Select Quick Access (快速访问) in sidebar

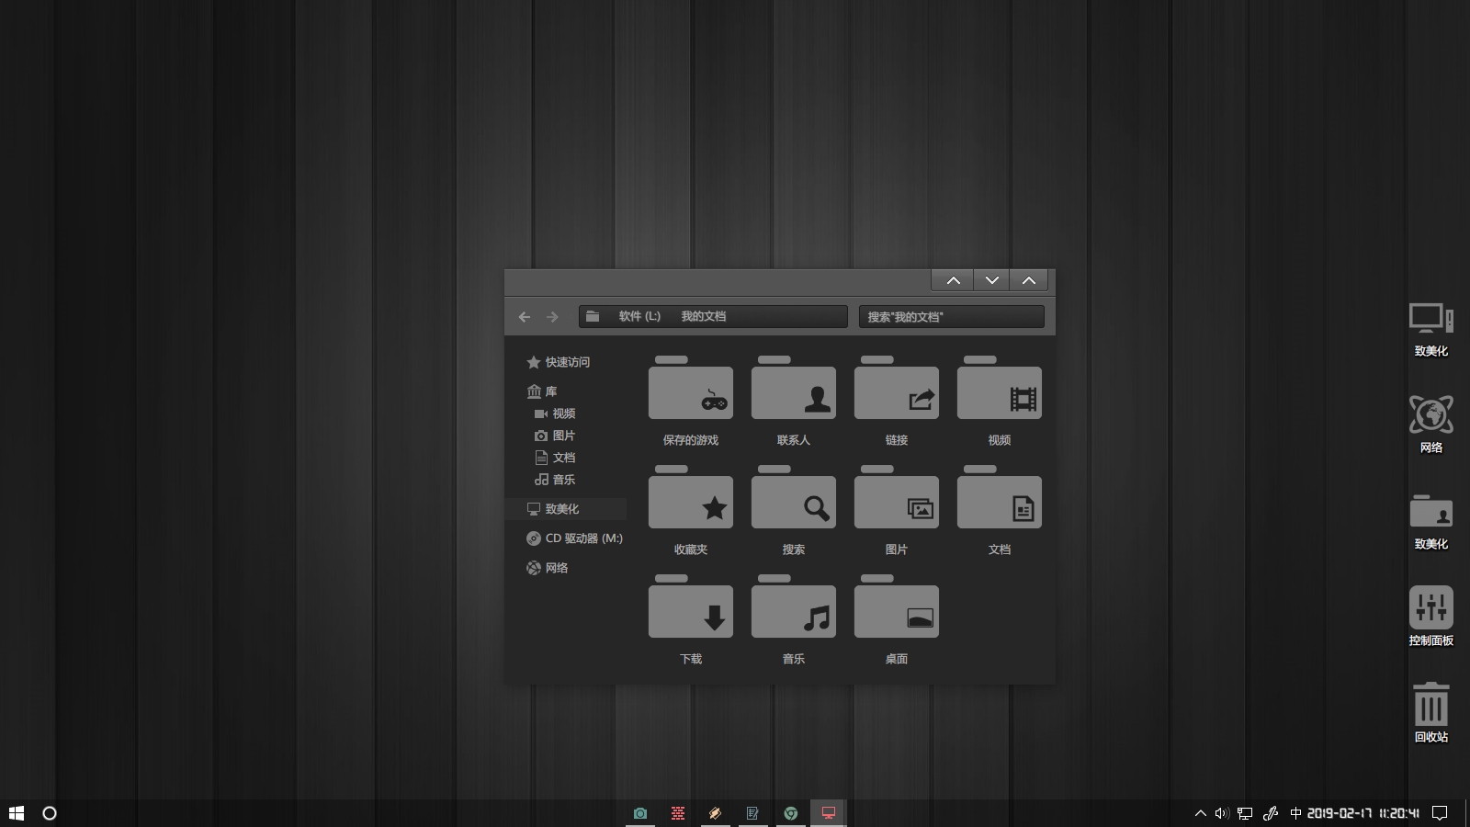pyautogui.click(x=567, y=362)
